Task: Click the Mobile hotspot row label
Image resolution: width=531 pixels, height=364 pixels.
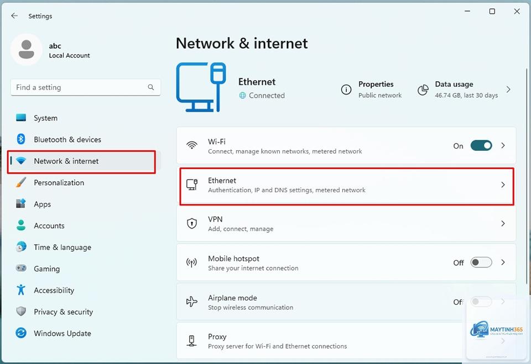Action: tap(233, 259)
